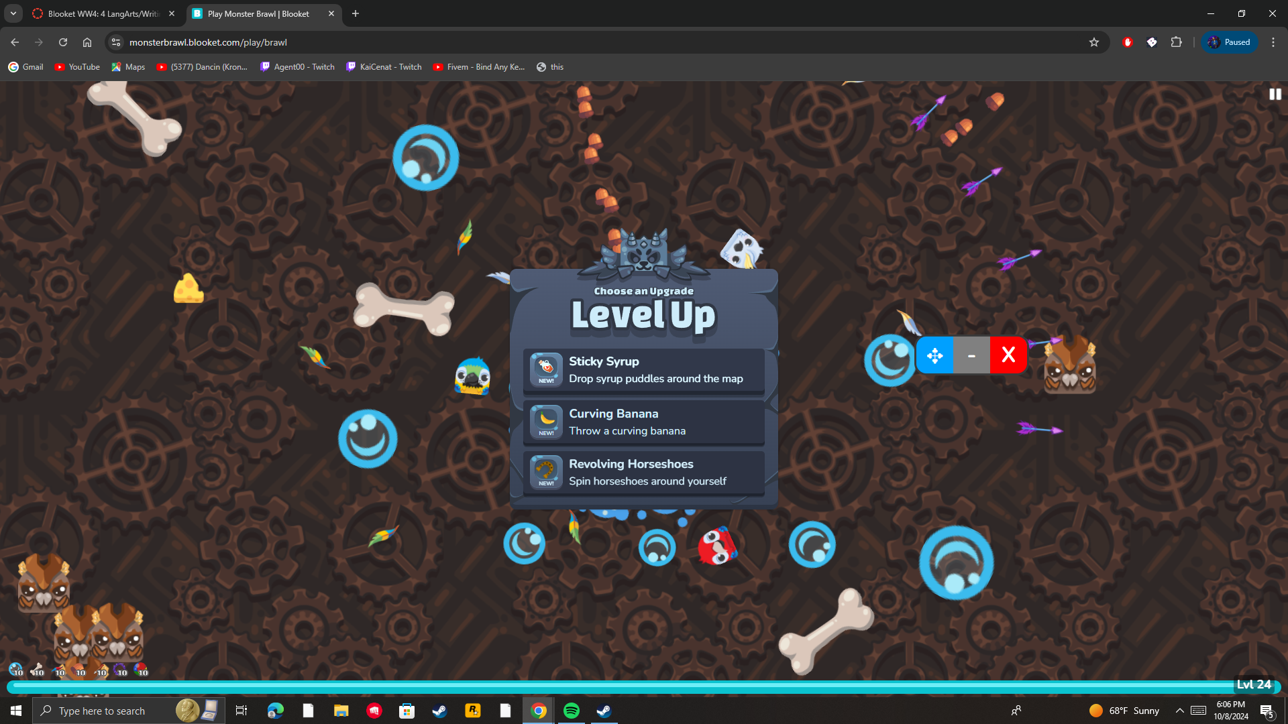Pause the game with pause icon
Viewport: 1288px width, 724px height.
[x=1275, y=95]
